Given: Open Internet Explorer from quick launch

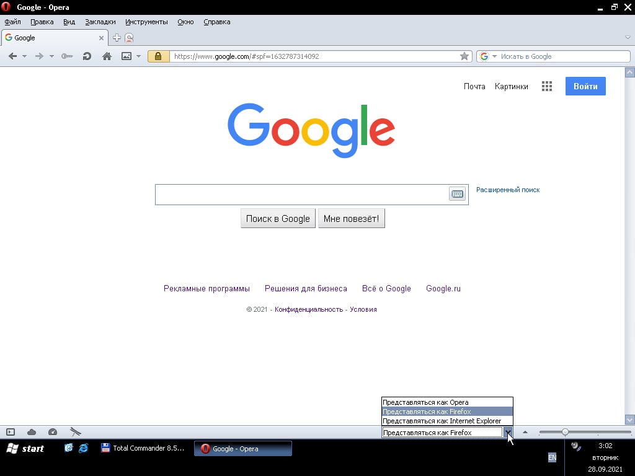Looking at the screenshot, I should pos(83,448).
